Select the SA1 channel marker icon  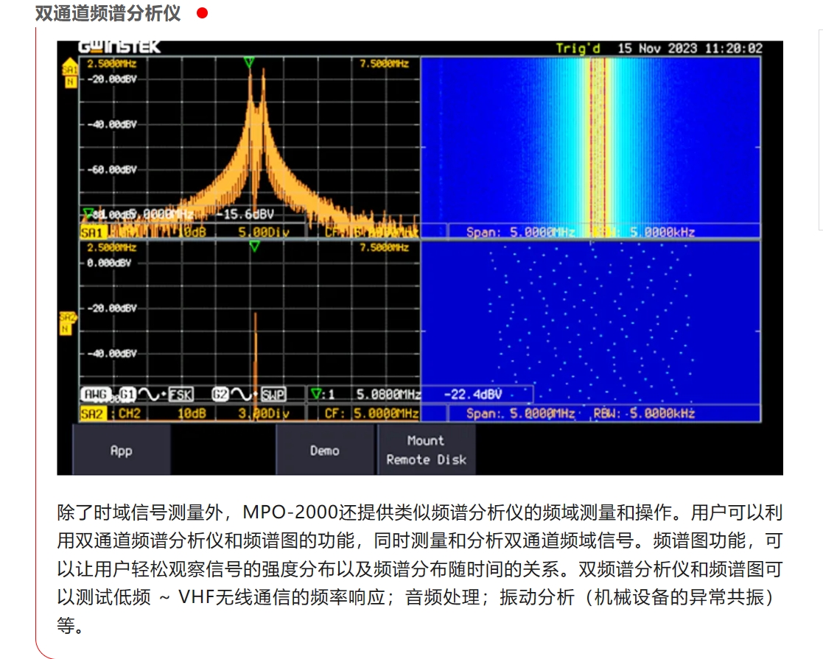(x=69, y=74)
